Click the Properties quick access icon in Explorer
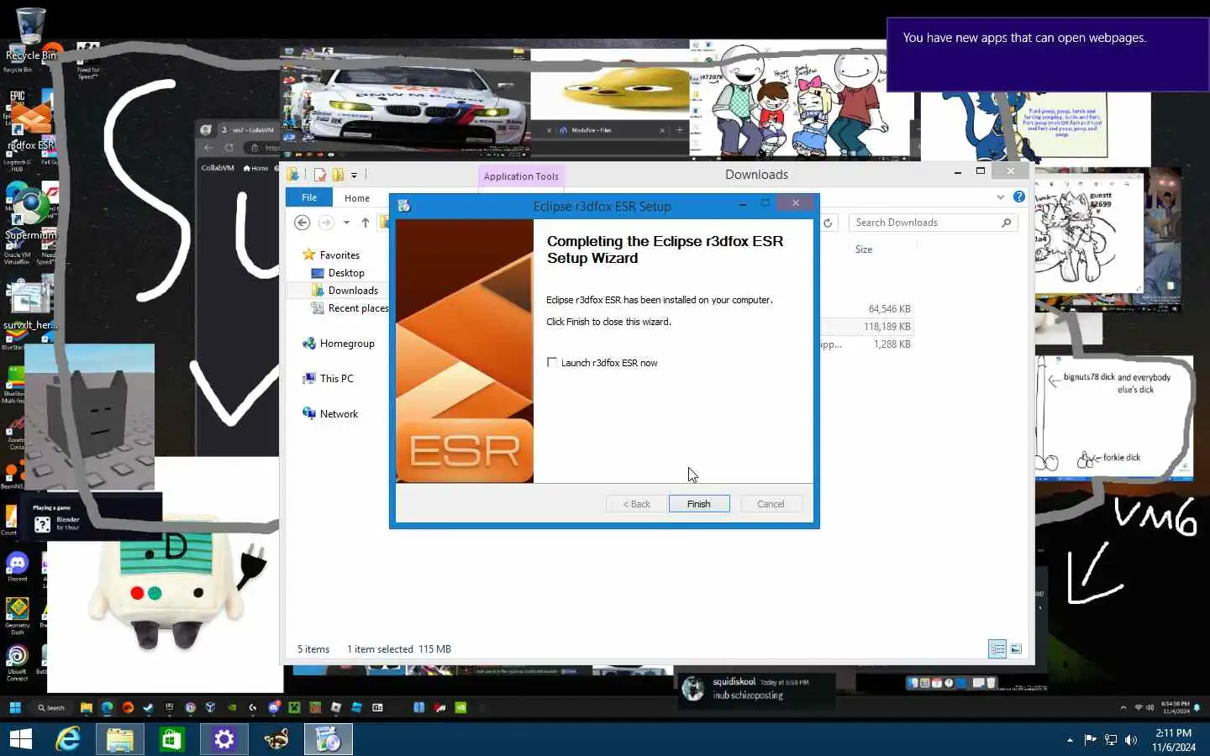This screenshot has height=756, width=1210. tap(319, 175)
